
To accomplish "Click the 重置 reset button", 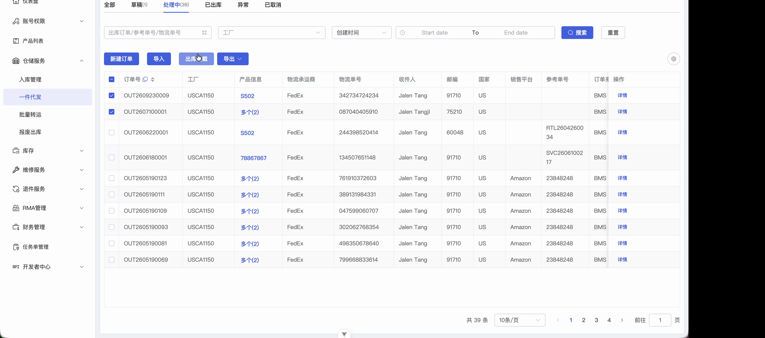I will 613,33.
